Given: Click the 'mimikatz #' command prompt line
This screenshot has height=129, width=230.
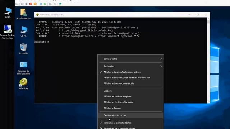Looking at the screenshot, I should click(42, 42).
